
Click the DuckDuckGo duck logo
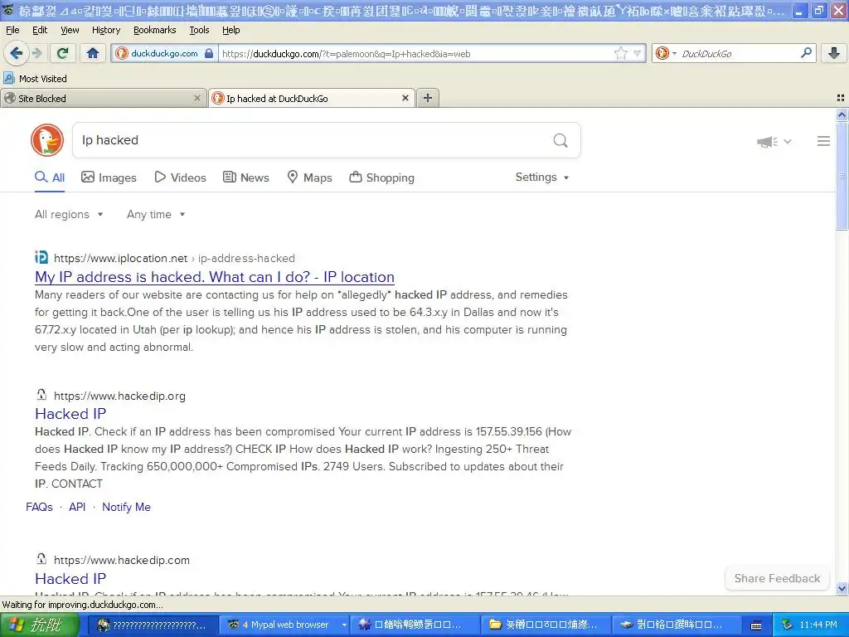(47, 140)
